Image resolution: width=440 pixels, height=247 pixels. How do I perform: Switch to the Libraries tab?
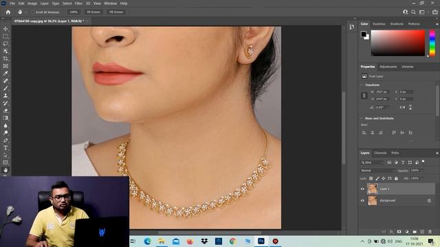click(408, 67)
